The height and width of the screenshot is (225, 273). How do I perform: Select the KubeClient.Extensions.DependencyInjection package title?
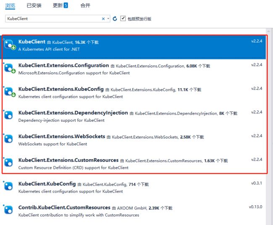click(x=73, y=113)
